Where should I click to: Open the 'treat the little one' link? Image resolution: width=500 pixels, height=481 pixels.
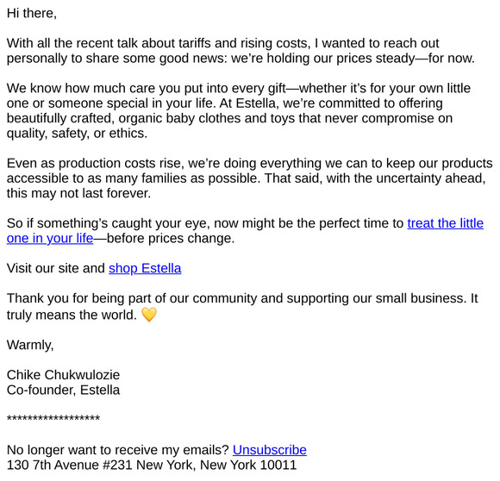[445, 223]
